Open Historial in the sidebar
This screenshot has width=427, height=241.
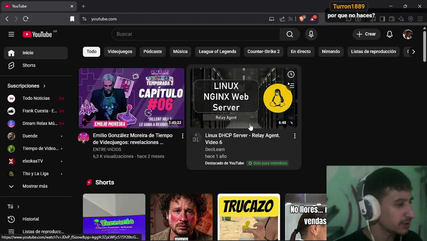(x=36, y=219)
